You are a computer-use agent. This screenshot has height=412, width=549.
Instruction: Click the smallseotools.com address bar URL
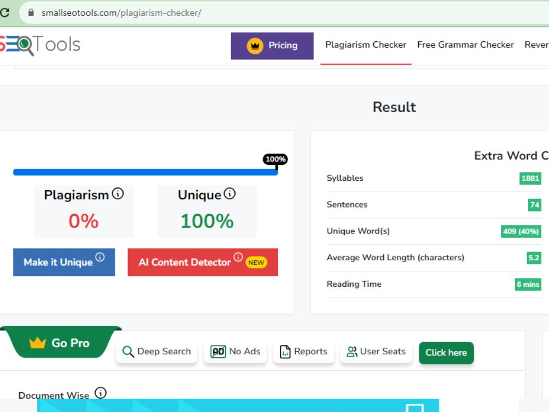point(121,13)
